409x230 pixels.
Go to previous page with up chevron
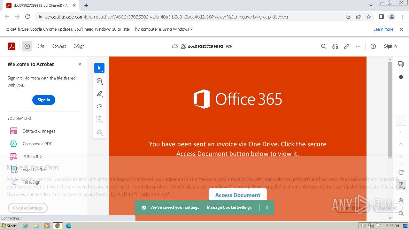click(401, 144)
